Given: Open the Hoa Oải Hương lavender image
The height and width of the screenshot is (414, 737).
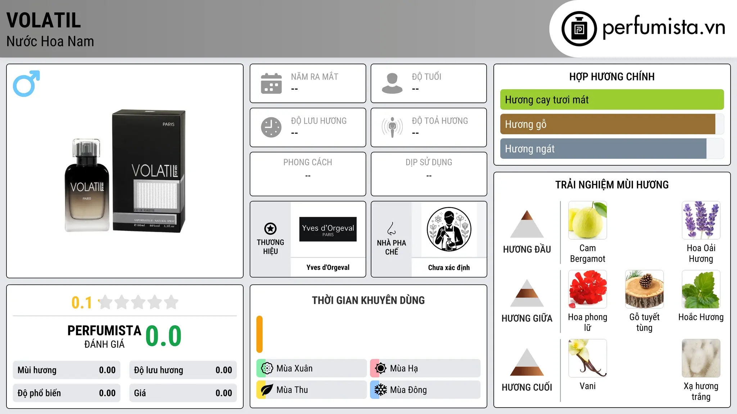Looking at the screenshot, I should tap(701, 220).
